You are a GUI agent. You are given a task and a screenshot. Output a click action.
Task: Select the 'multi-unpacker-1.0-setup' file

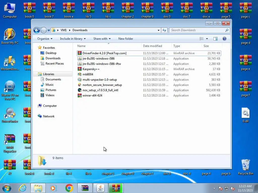click(x=149, y=80)
